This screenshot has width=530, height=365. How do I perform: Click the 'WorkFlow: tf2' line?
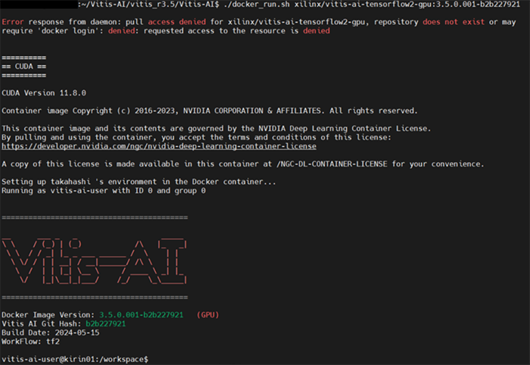coord(30,342)
